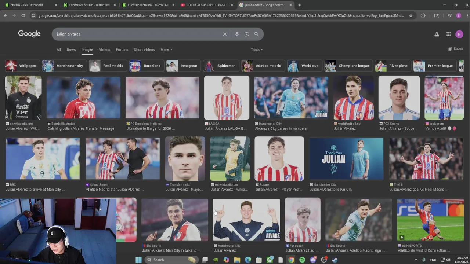The image size is (470, 264).
Task: Open Copilot from the taskbar
Action: click(x=226, y=260)
